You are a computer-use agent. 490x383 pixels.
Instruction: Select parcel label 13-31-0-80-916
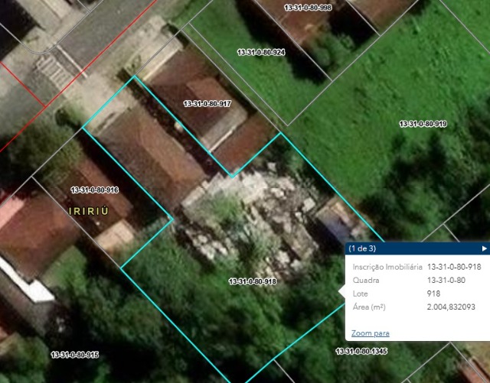(x=94, y=190)
